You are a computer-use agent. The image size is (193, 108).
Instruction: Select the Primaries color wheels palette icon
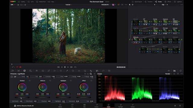(x=24, y=71)
